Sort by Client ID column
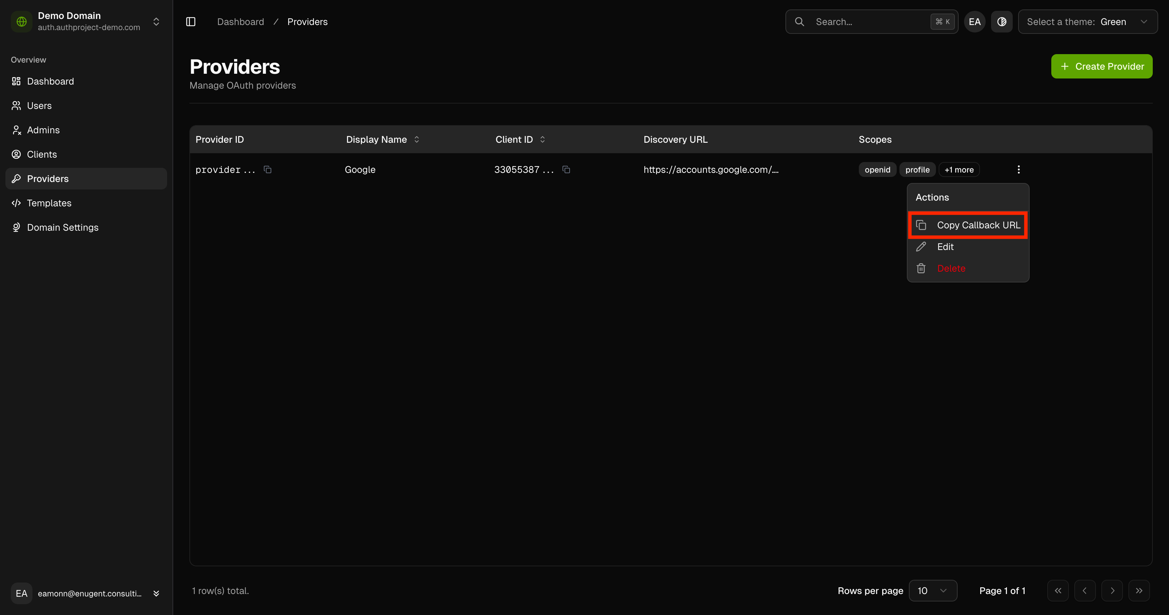This screenshot has width=1169, height=615. click(x=520, y=139)
